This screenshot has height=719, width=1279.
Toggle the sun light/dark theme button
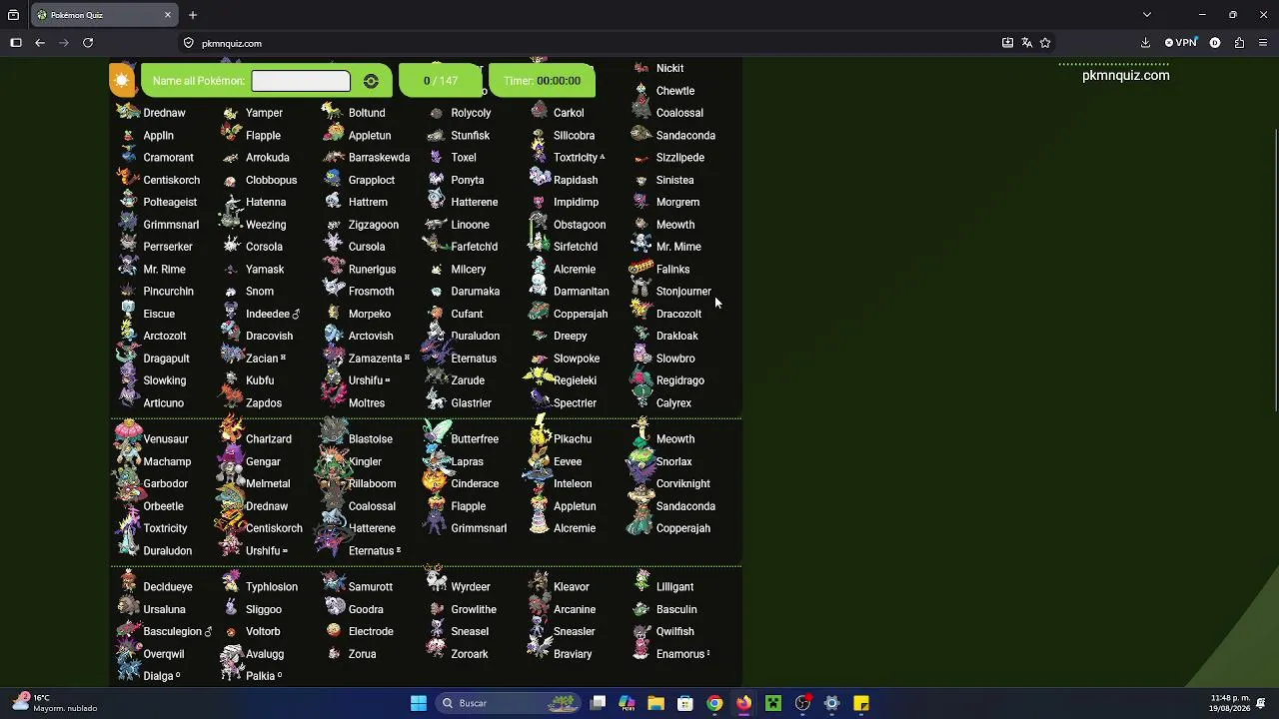click(x=122, y=81)
